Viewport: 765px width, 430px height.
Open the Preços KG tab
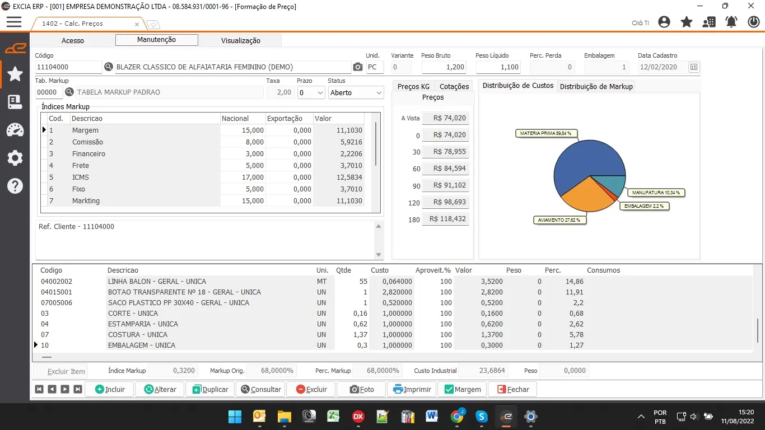pos(414,86)
